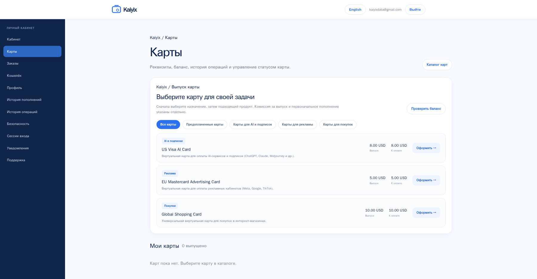The height and width of the screenshot is (279, 537).
Task: Open История операций in sidebar
Action: coord(32,112)
